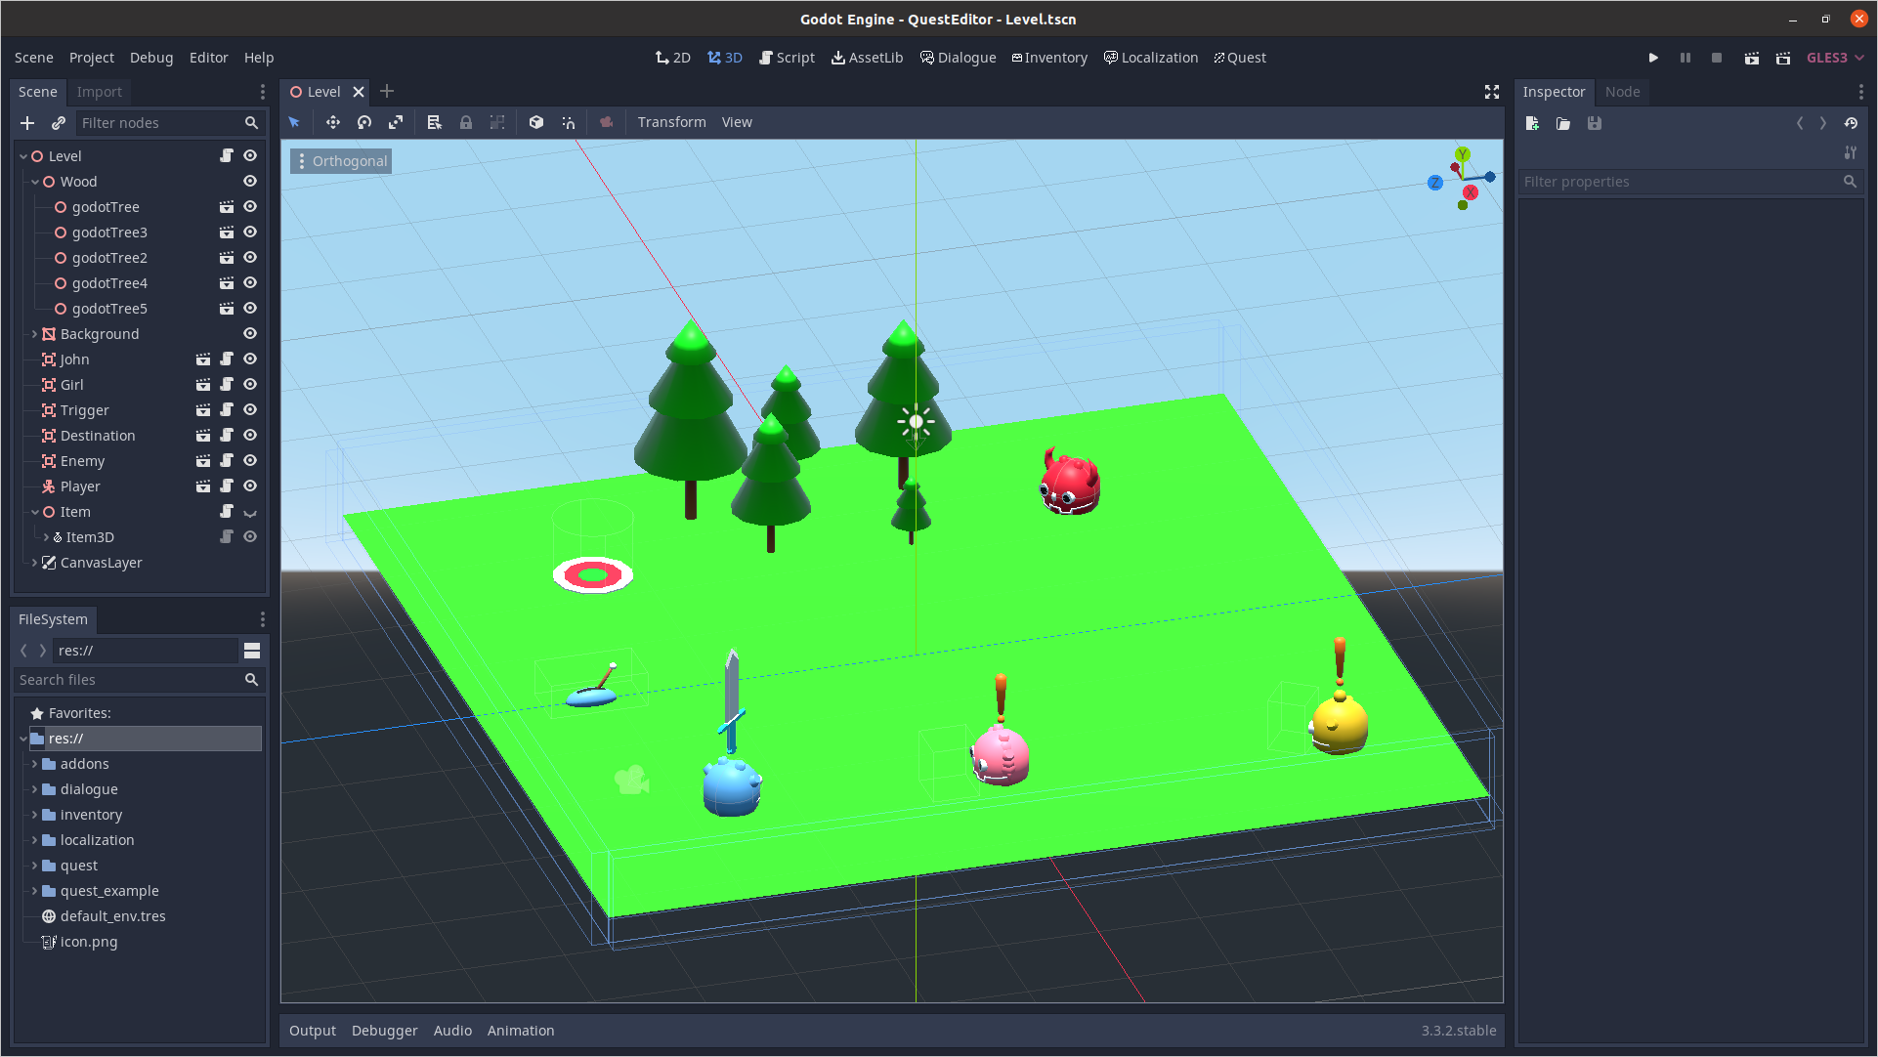This screenshot has height=1057, width=1878.
Task: Open the GLES3 renderer dropdown
Action: [x=1835, y=58]
